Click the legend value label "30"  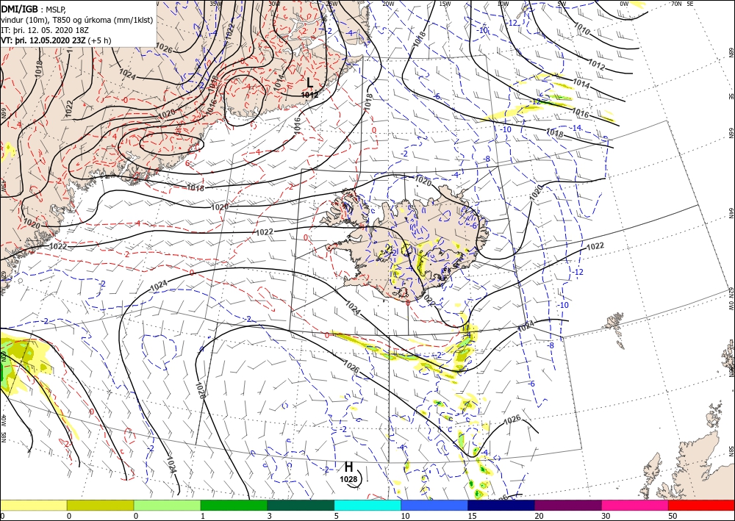point(606,517)
